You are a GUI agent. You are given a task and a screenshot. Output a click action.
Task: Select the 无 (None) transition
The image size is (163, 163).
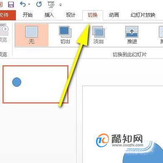[x=32, y=35]
